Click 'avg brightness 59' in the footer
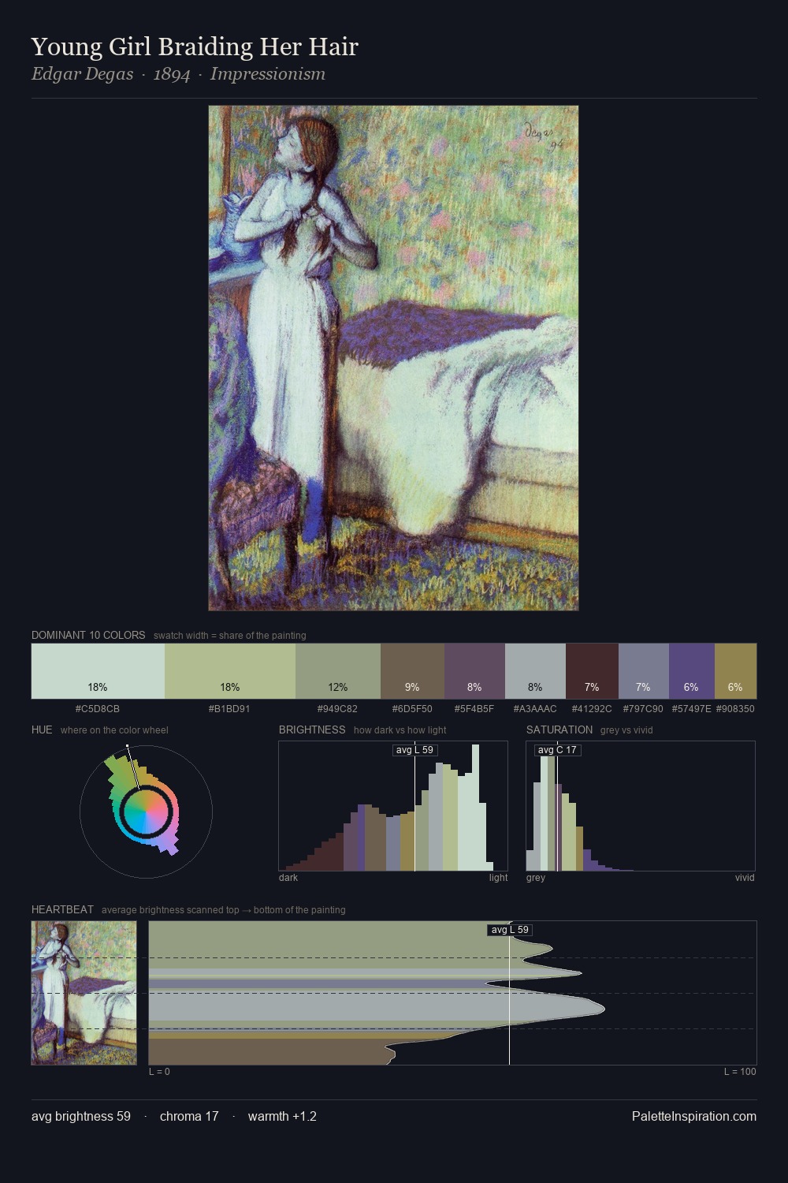 [x=81, y=1116]
